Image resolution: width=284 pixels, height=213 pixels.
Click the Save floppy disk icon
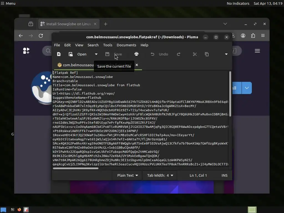click(107, 54)
